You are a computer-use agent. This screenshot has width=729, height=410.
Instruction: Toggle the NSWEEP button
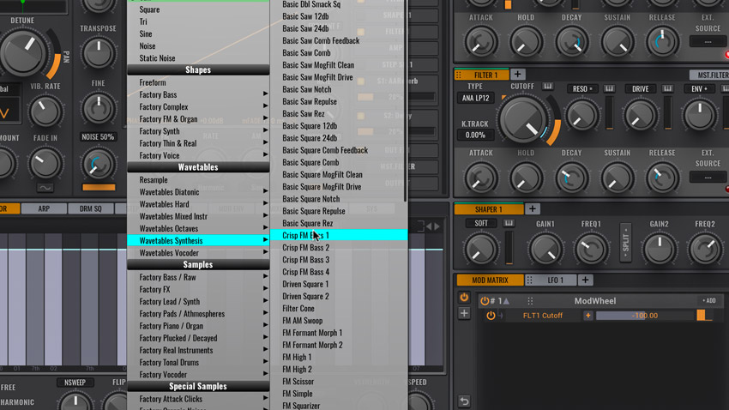click(x=75, y=383)
